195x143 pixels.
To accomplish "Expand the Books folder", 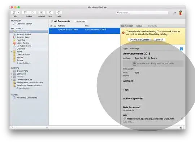I will click(x=12, y=52).
